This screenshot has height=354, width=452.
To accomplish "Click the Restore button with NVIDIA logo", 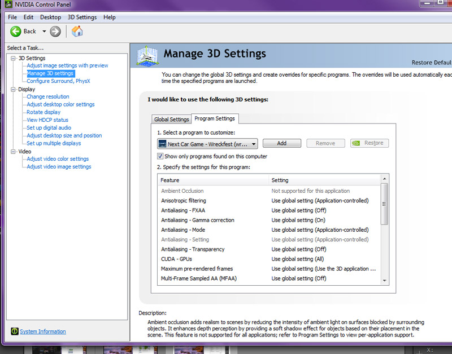I will click(x=370, y=143).
